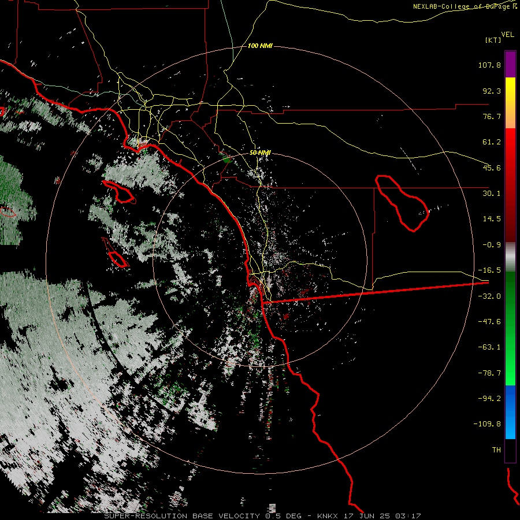Pick the blue segment of the color bar
The image size is (520, 520).
[510, 412]
